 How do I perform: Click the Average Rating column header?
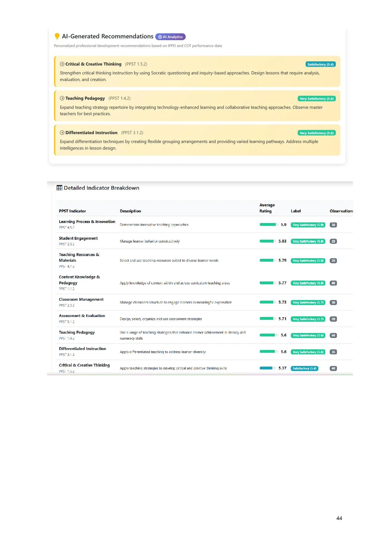[267, 208]
